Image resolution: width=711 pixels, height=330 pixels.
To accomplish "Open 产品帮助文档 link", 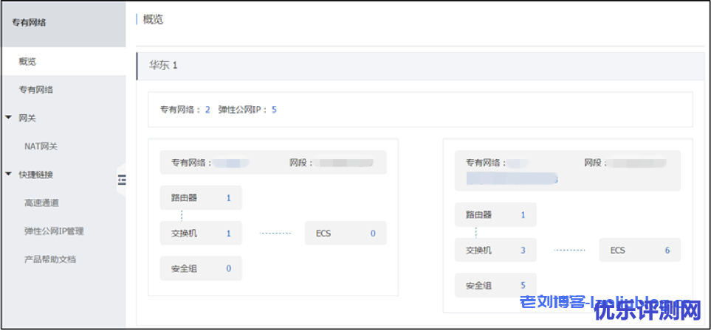I will coord(50,259).
